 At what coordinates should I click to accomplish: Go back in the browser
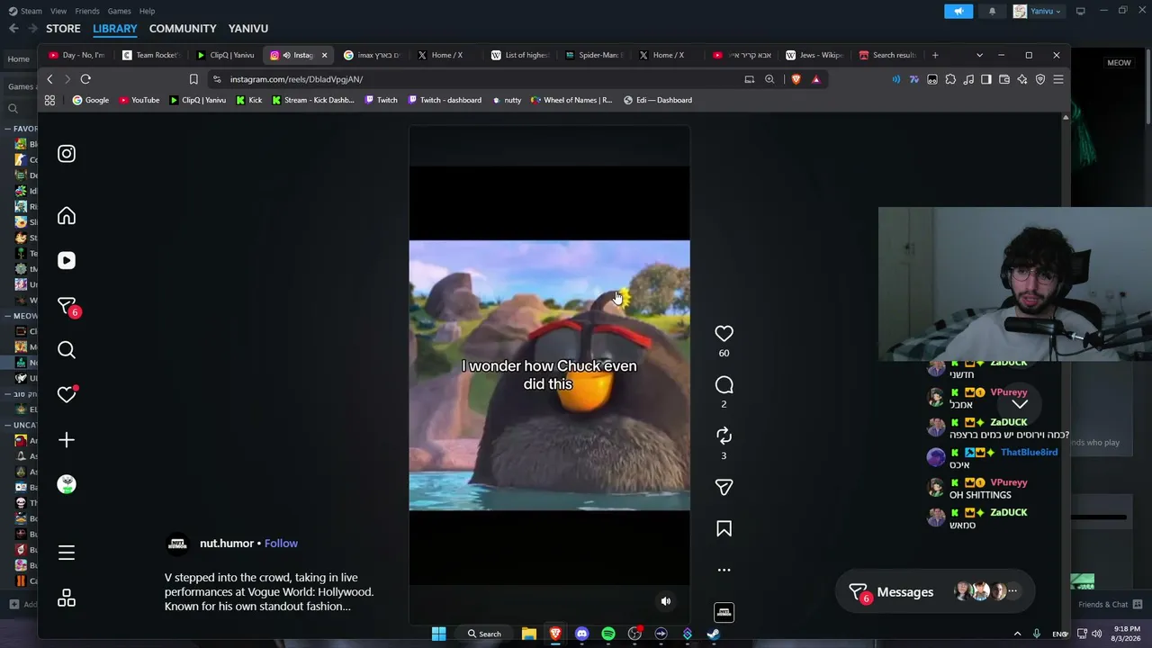[x=49, y=79]
